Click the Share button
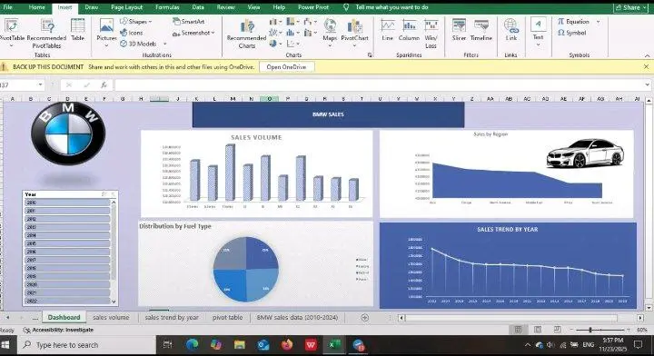This screenshot has height=356, width=654. pyautogui.click(x=631, y=7)
